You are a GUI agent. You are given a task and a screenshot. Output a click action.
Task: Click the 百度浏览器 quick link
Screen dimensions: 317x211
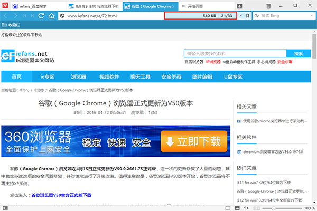point(194,62)
